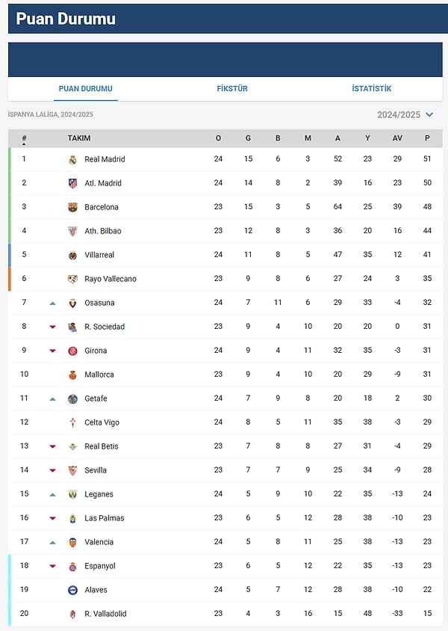Image resolution: width=448 pixels, height=631 pixels.
Task: Click the AV goal difference header
Action: 397,138
